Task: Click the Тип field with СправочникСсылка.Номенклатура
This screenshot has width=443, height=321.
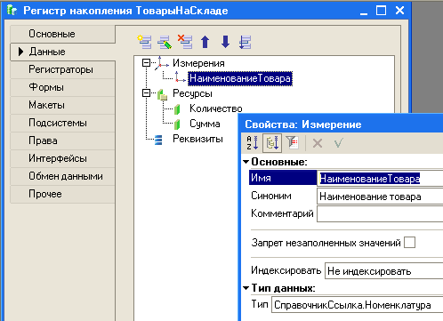Action: click(358, 305)
